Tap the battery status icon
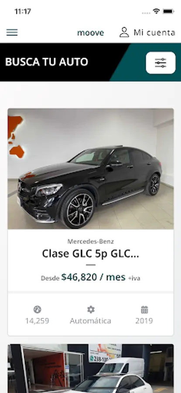 point(168,11)
